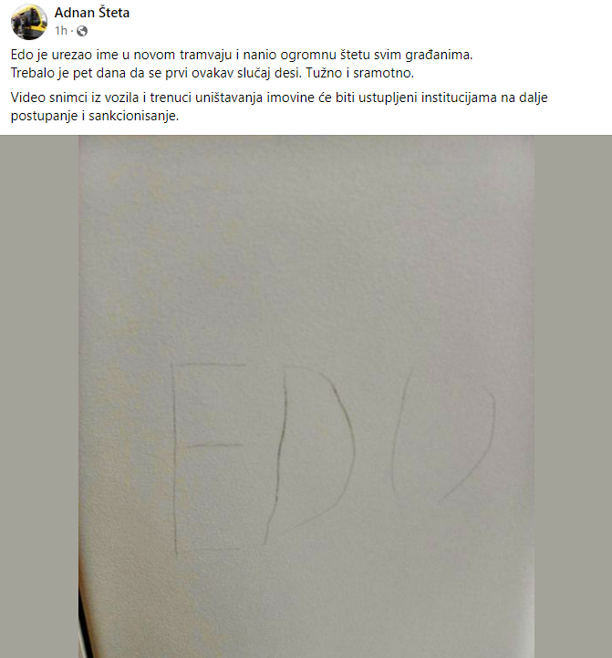Viewport: 612px width, 658px height.
Task: Click the word 'institucijama' in the post
Action: tap(458, 98)
